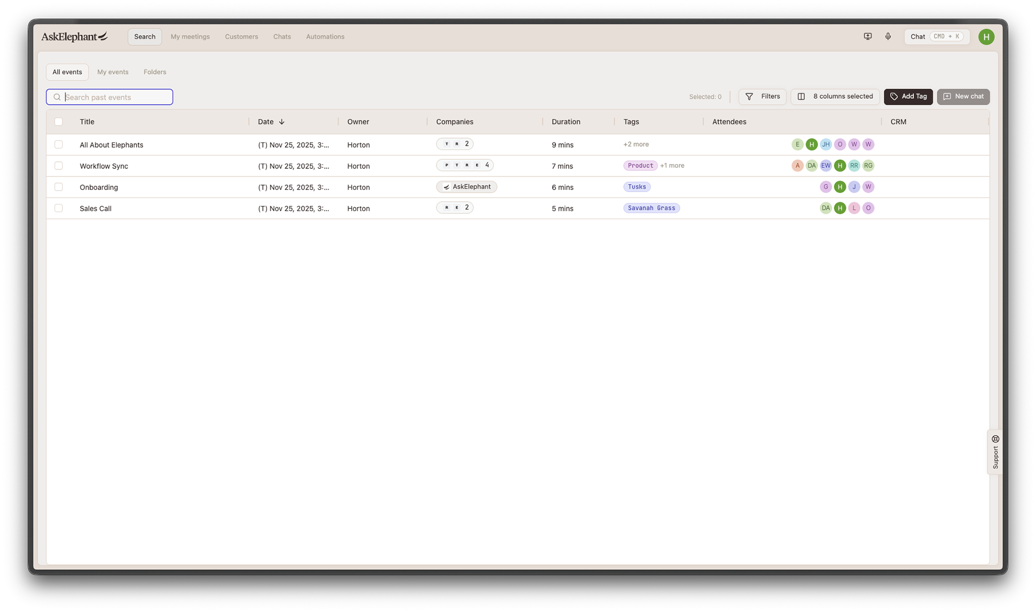Click attendee avatar A in Workflow Sync row
This screenshot has height=612, width=1036.
tap(798, 166)
